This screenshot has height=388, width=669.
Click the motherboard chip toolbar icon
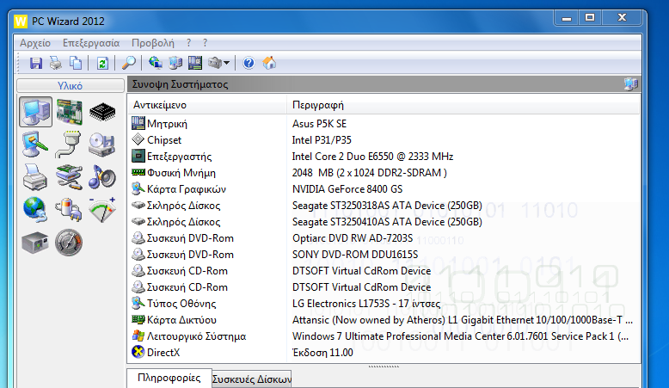click(x=195, y=63)
